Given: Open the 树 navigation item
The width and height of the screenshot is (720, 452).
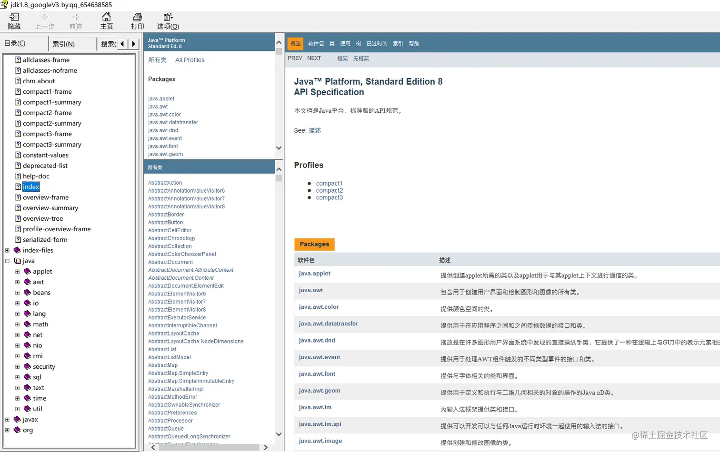Looking at the screenshot, I should (x=358, y=43).
